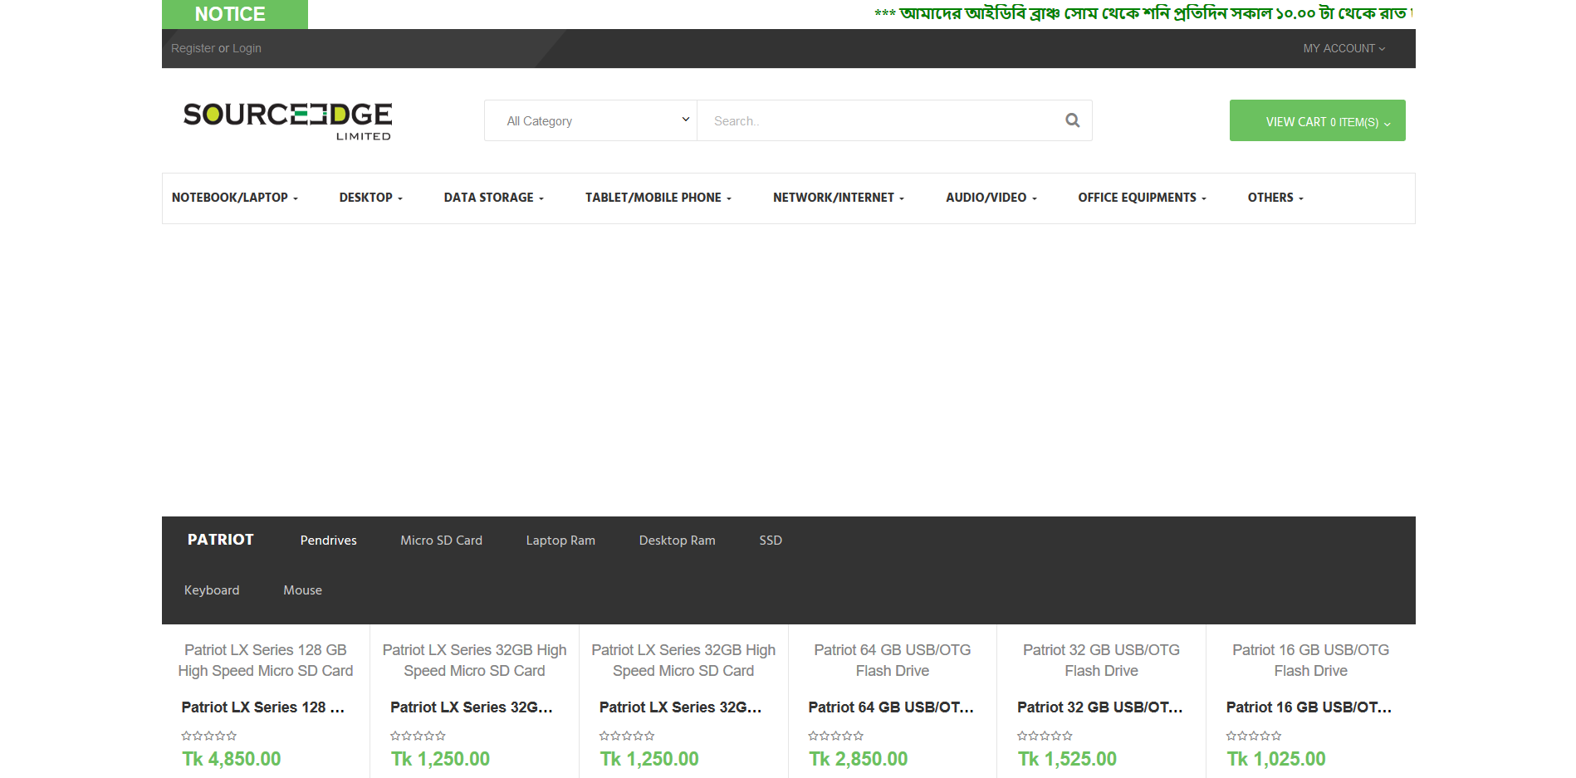Screen dimensions: 1576x778
Task: Expand the Network/Internet menu
Action: pos(838,198)
